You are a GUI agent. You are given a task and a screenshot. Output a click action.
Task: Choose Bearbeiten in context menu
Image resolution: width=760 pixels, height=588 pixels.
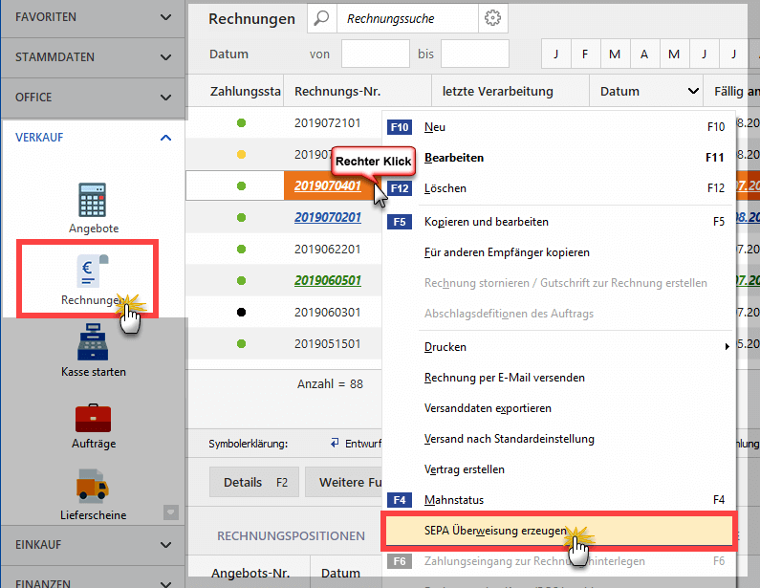click(x=557, y=158)
